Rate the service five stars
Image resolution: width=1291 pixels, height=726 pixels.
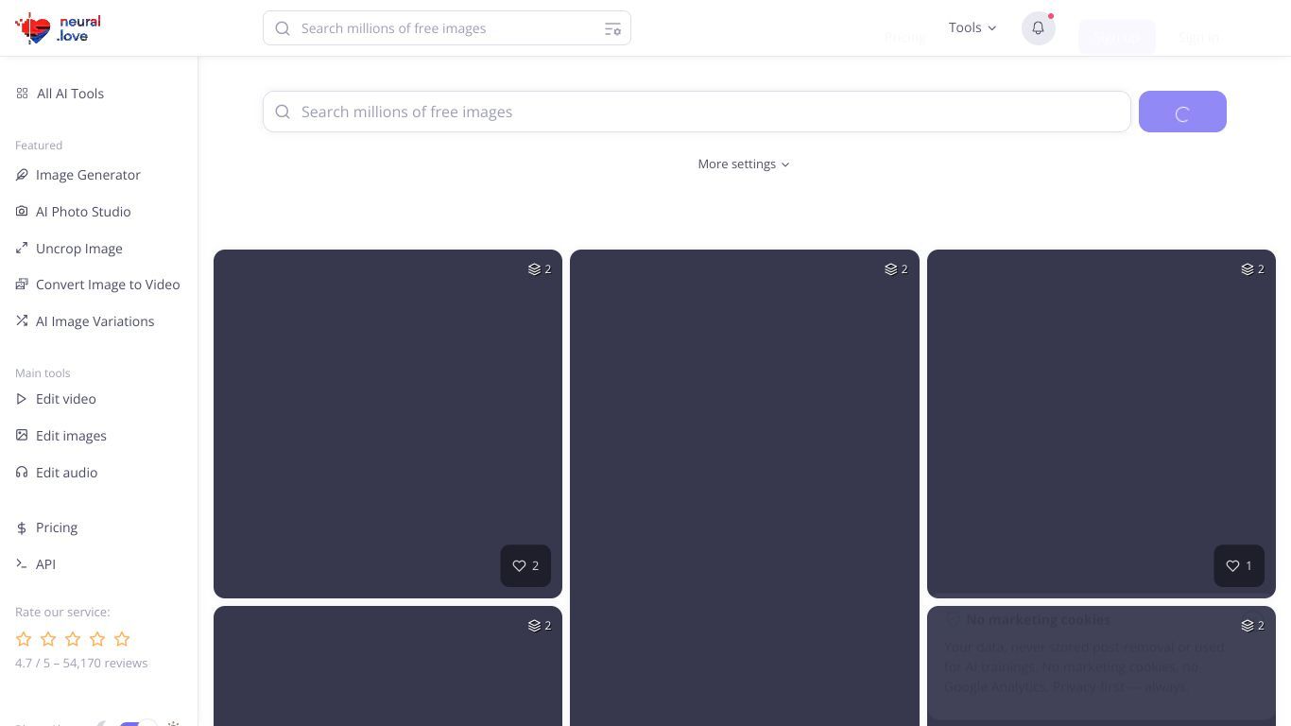tap(122, 639)
